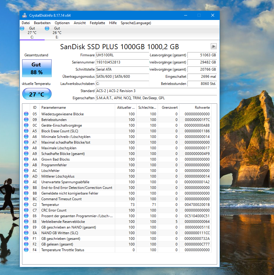Click the Schnittstelle field Serial ATA
Image resolution: width=274 pixels, height=275 pixels.
coord(122,69)
